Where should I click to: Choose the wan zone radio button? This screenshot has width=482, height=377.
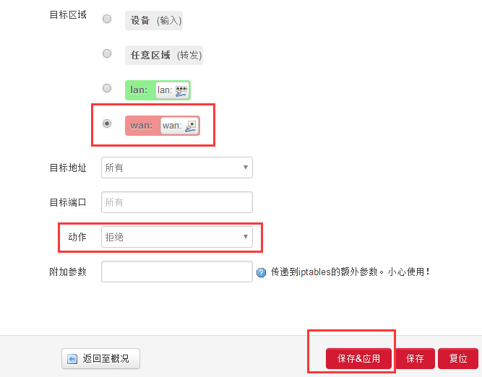pyautogui.click(x=107, y=123)
